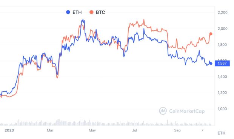Click the 1,000 price axis label

(222, 109)
